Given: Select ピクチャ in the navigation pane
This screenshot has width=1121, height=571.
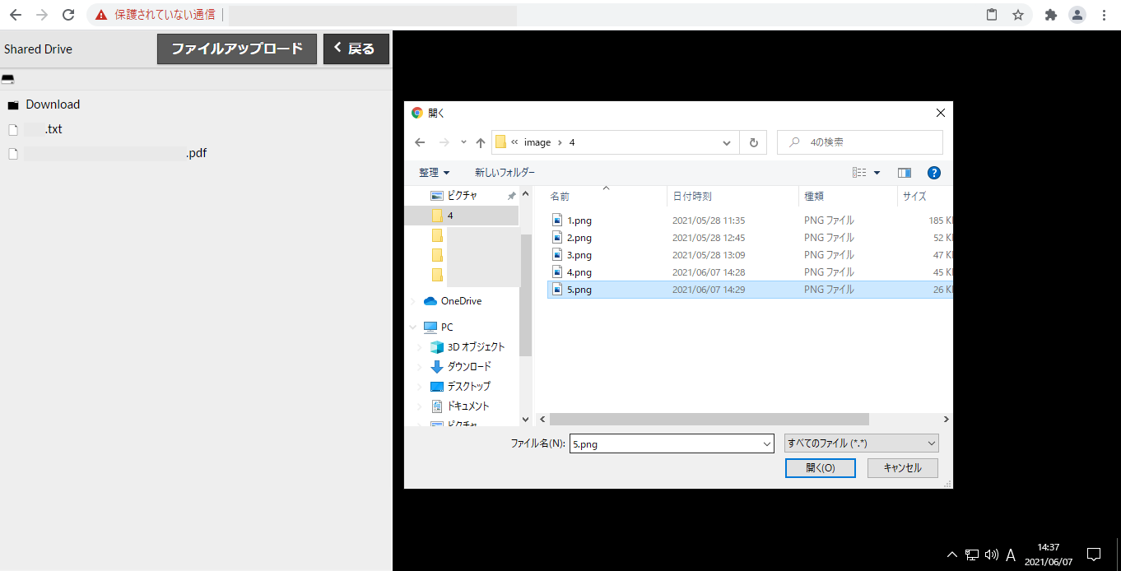Looking at the screenshot, I should pyautogui.click(x=462, y=196).
